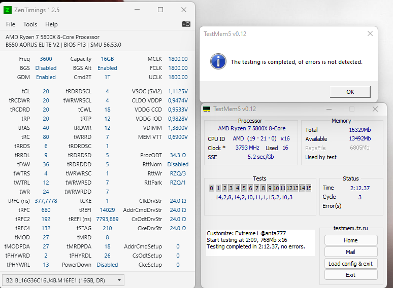The height and width of the screenshot is (288, 393).
Task: Click the tRFC value 680
Action: pos(46,210)
